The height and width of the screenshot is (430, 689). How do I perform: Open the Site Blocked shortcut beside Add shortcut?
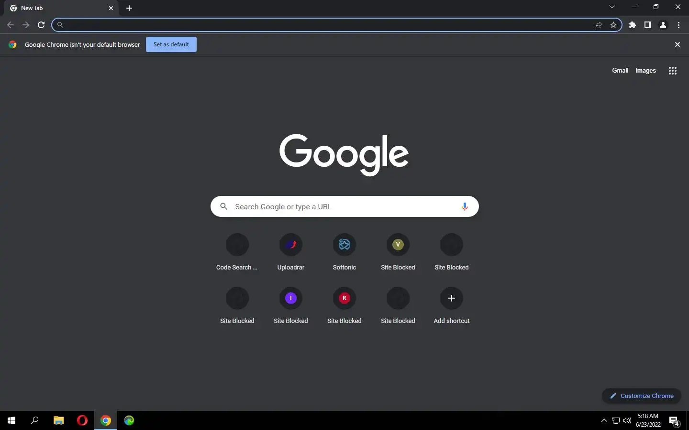point(398,306)
